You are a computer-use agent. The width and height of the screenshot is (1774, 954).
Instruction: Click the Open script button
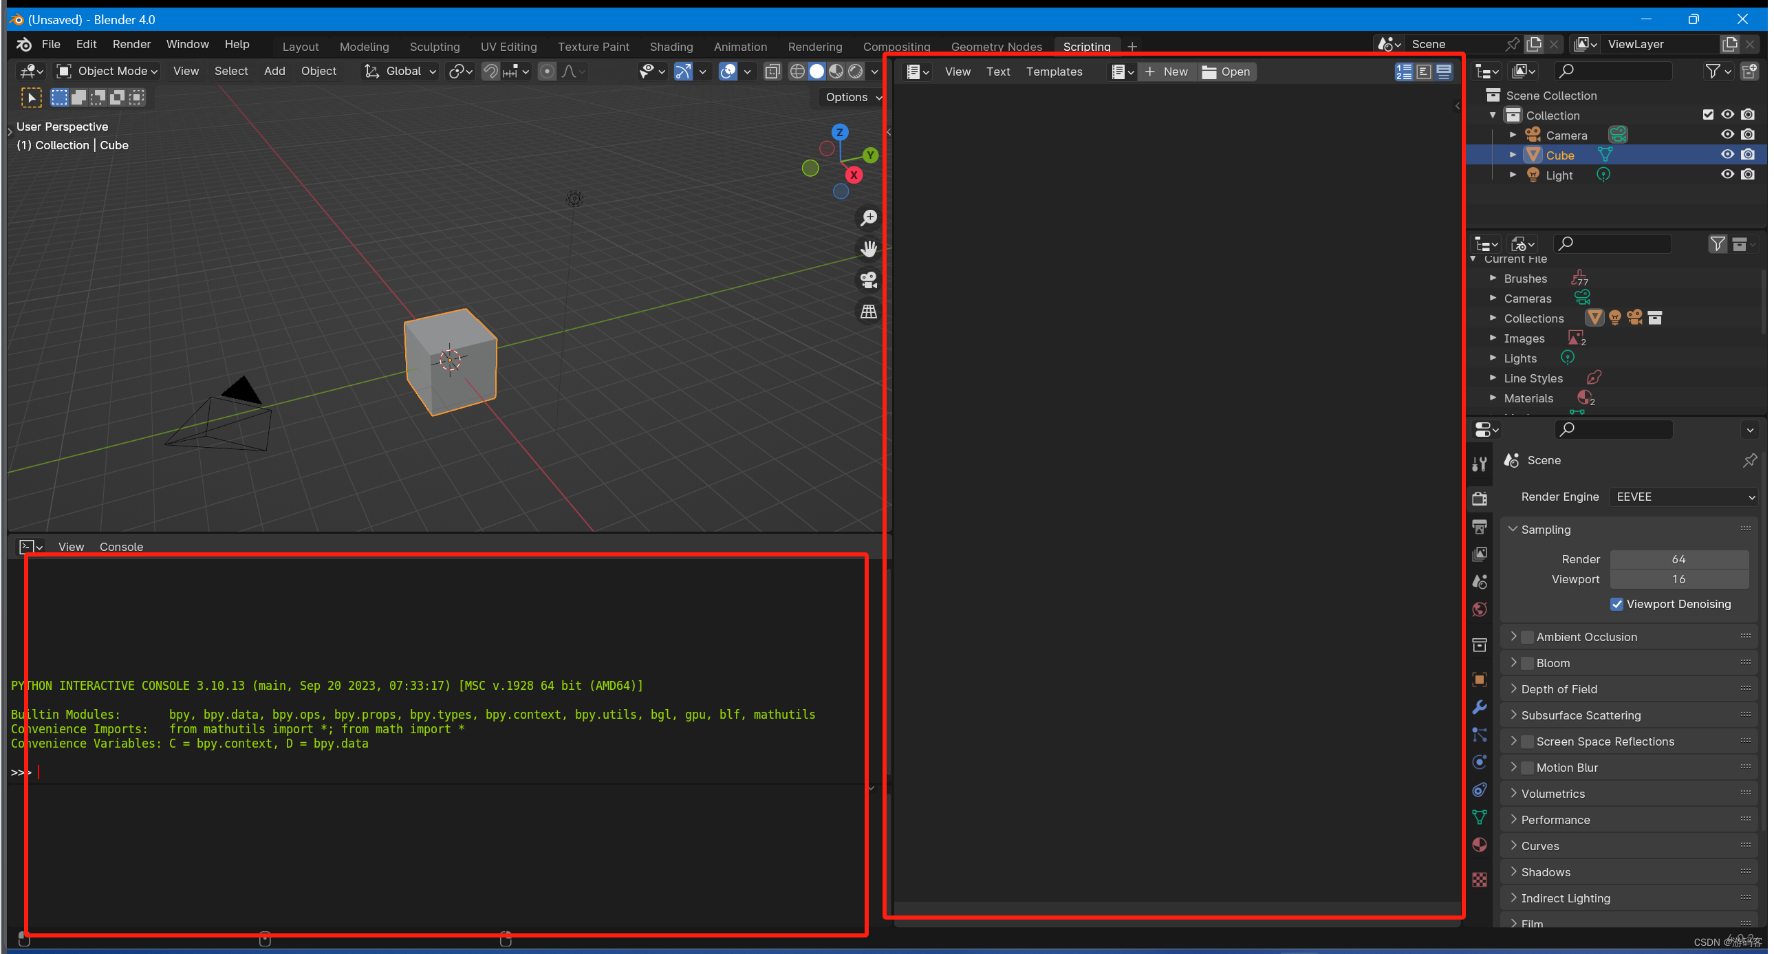click(1225, 72)
